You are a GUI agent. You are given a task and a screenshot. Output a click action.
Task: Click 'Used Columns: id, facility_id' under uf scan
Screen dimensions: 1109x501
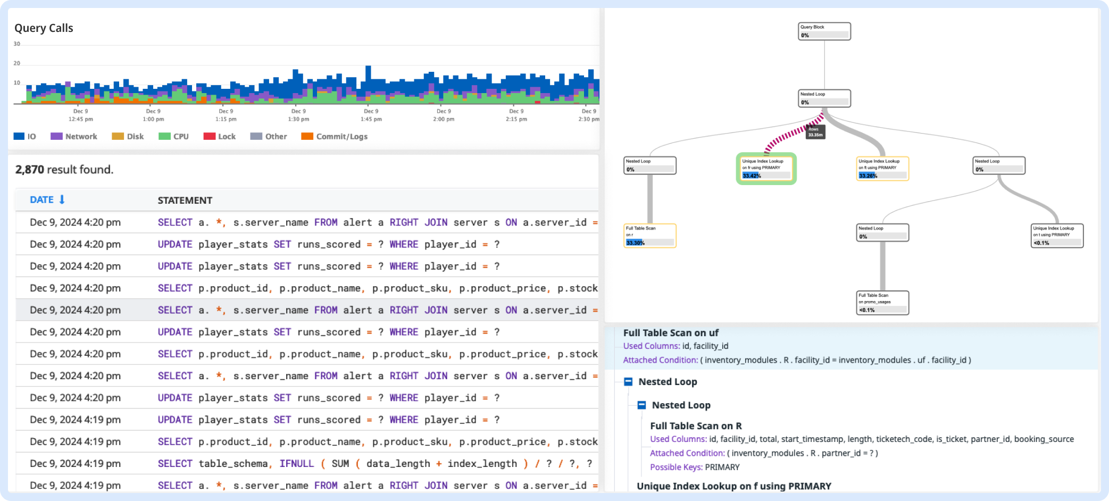point(676,346)
